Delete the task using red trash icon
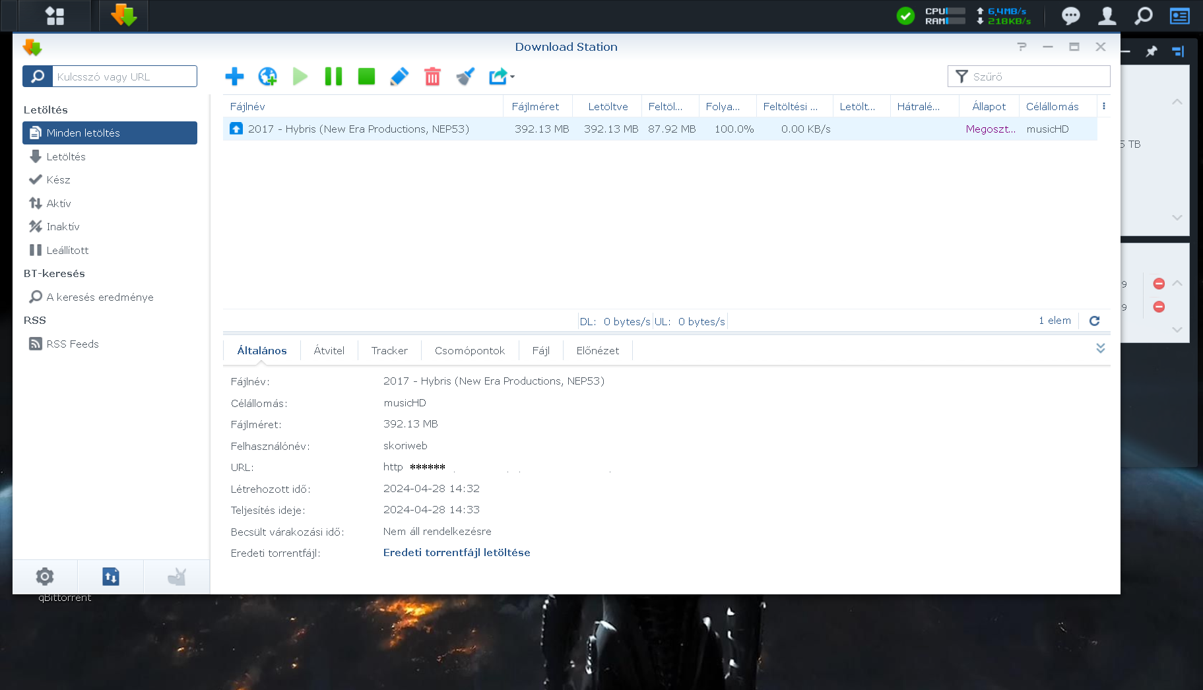This screenshot has width=1203, height=690. point(432,77)
